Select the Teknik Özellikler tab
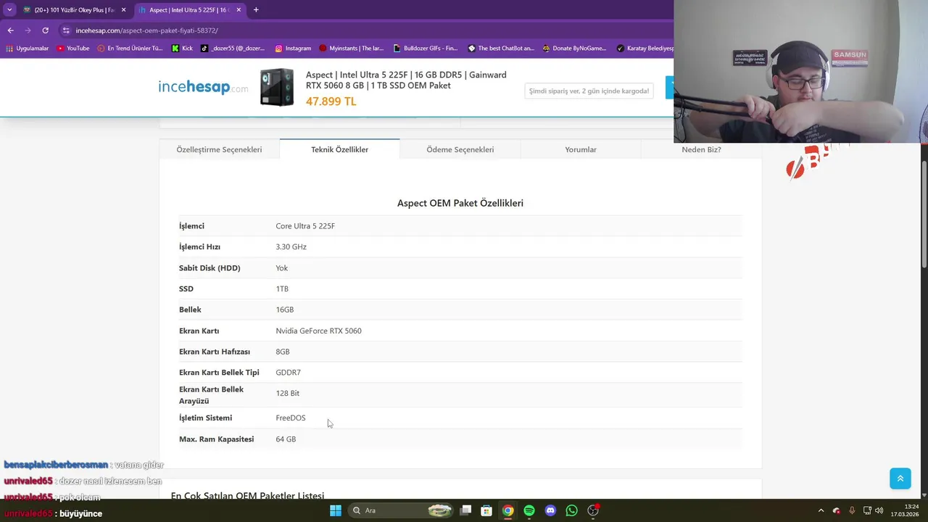This screenshot has height=522, width=928. (x=339, y=149)
